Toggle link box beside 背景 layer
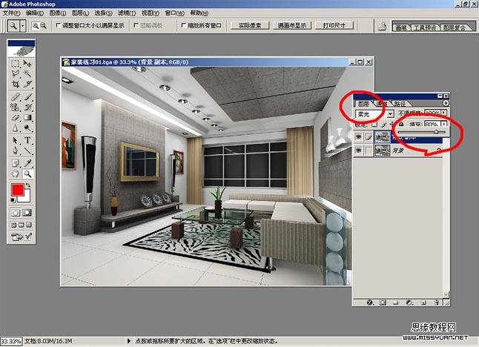The width and height of the screenshot is (479, 347). [x=369, y=151]
